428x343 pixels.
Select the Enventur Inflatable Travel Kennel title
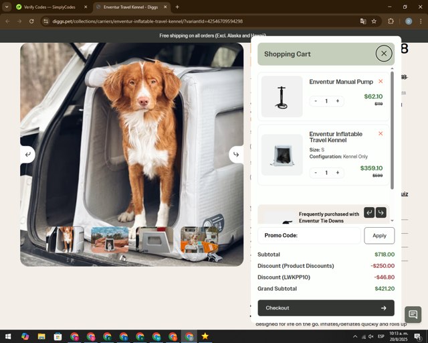[x=336, y=137]
